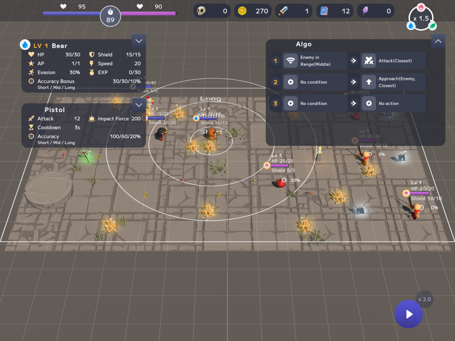This screenshot has width=455, height=341.
Task: Click the lightning Speed icon
Action: click(x=92, y=64)
